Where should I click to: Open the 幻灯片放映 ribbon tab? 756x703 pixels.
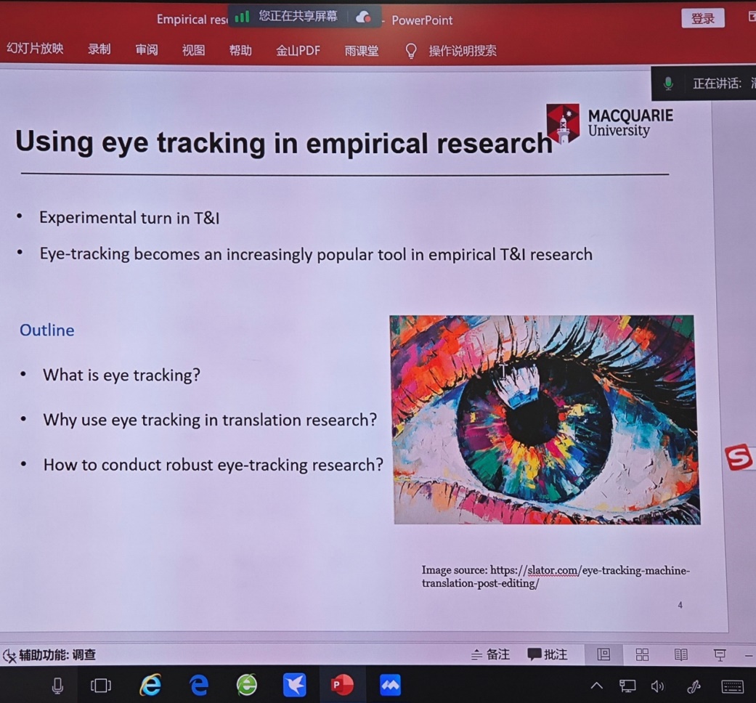[35, 49]
